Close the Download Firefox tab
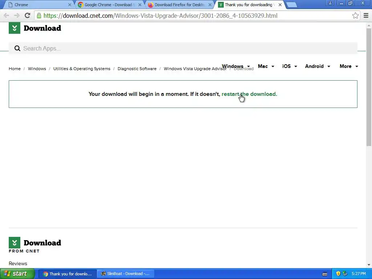The image size is (372, 279). 210,5
